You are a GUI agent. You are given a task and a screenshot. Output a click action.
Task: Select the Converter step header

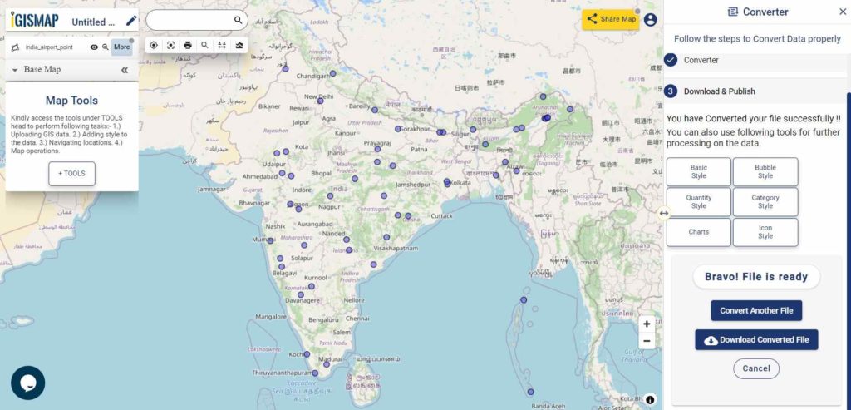pos(701,60)
